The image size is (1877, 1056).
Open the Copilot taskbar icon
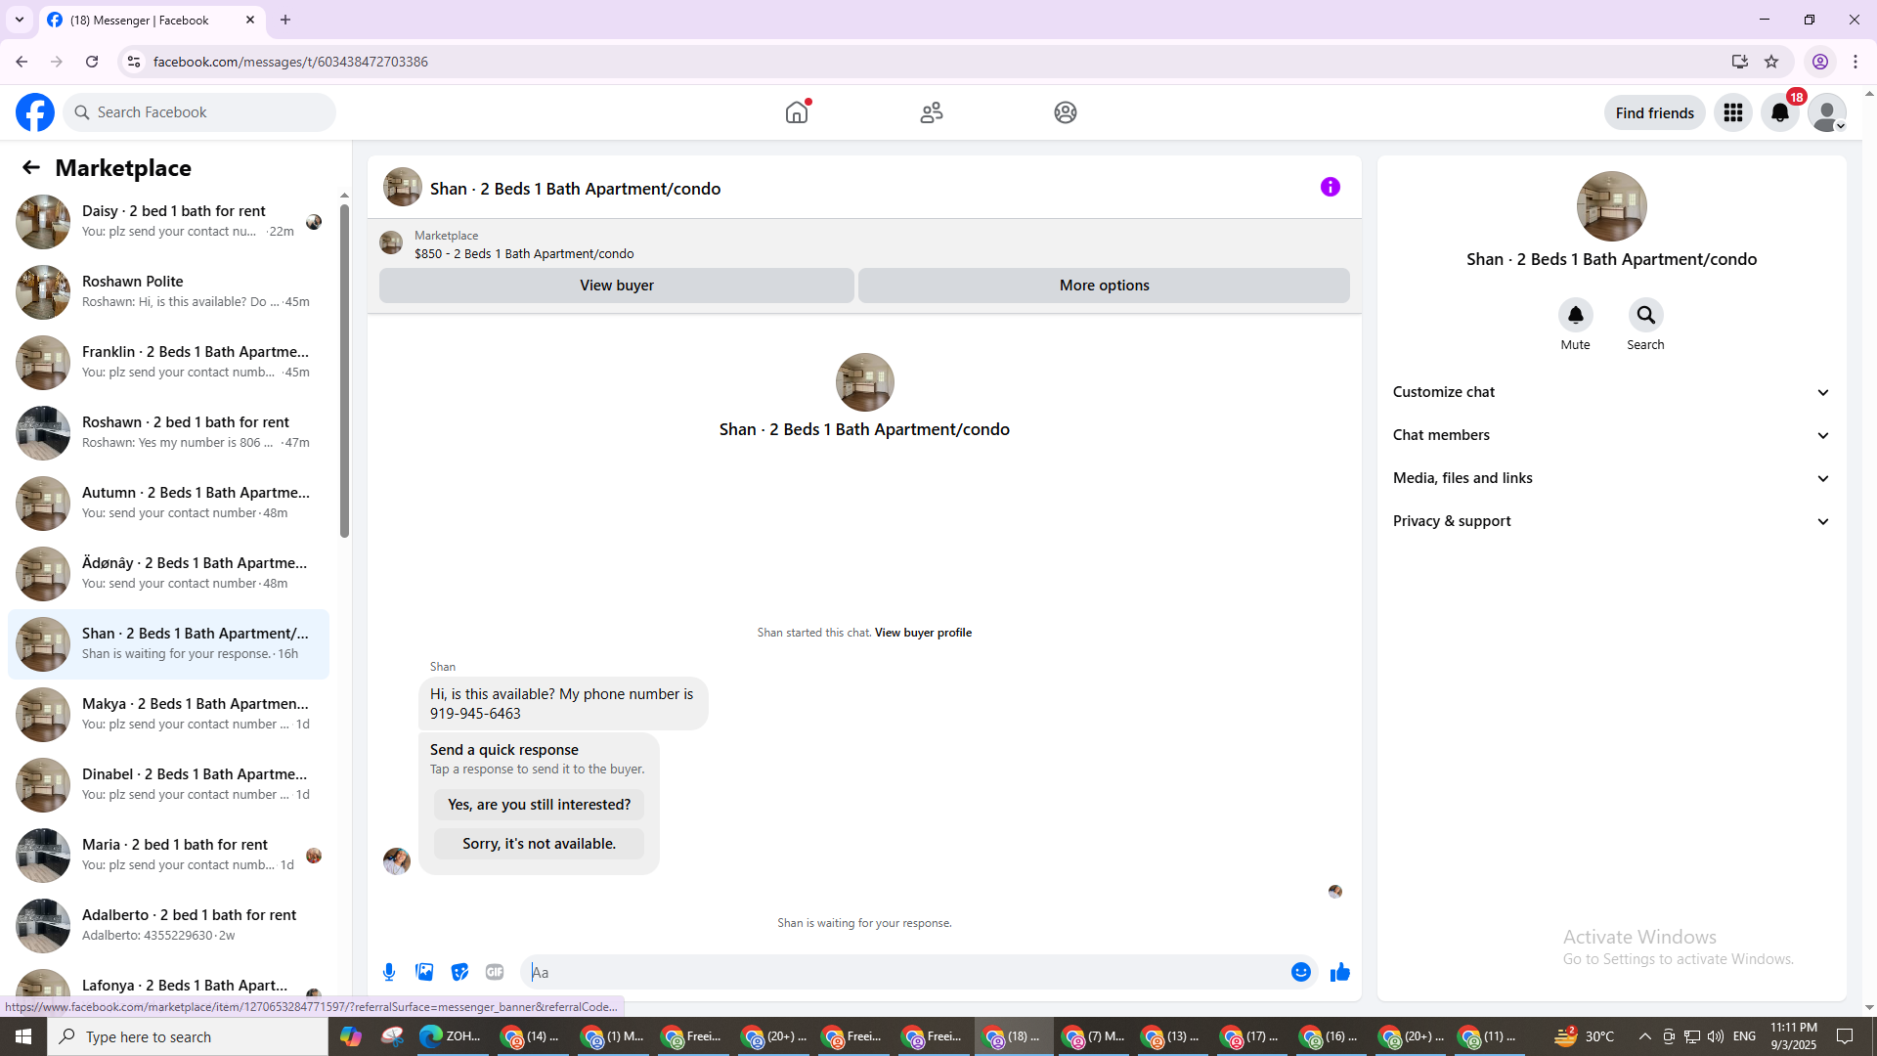point(351,1036)
